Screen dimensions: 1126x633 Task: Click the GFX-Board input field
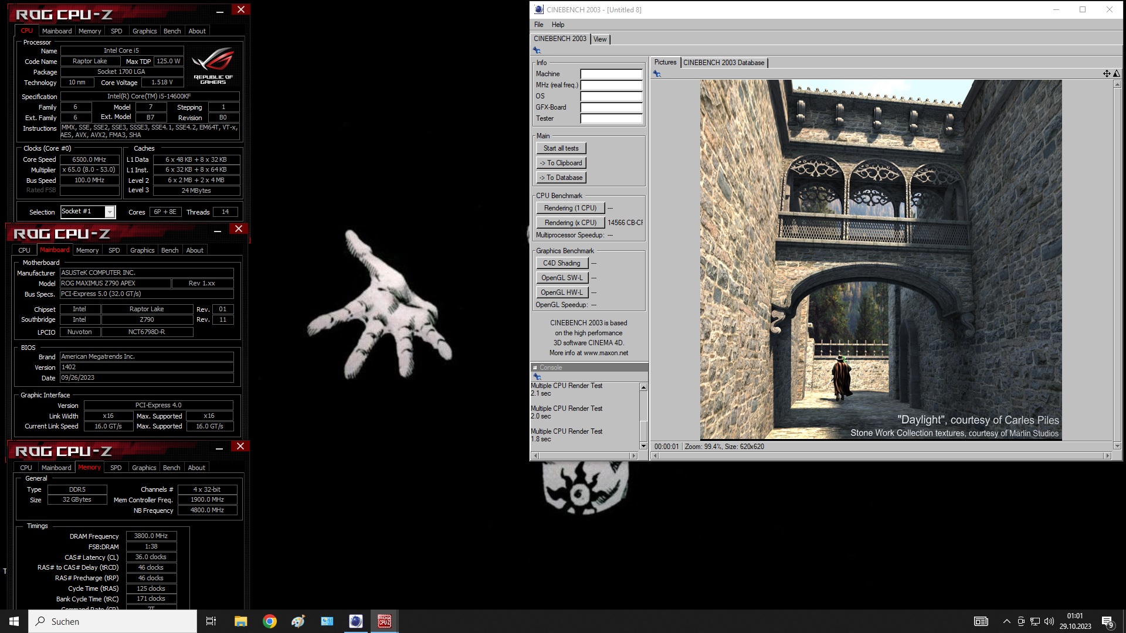coord(611,107)
